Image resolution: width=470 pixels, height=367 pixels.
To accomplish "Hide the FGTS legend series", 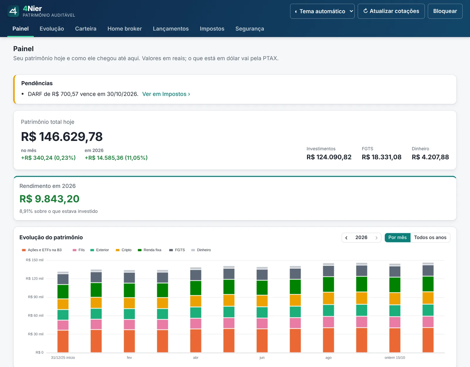I will click(x=177, y=250).
